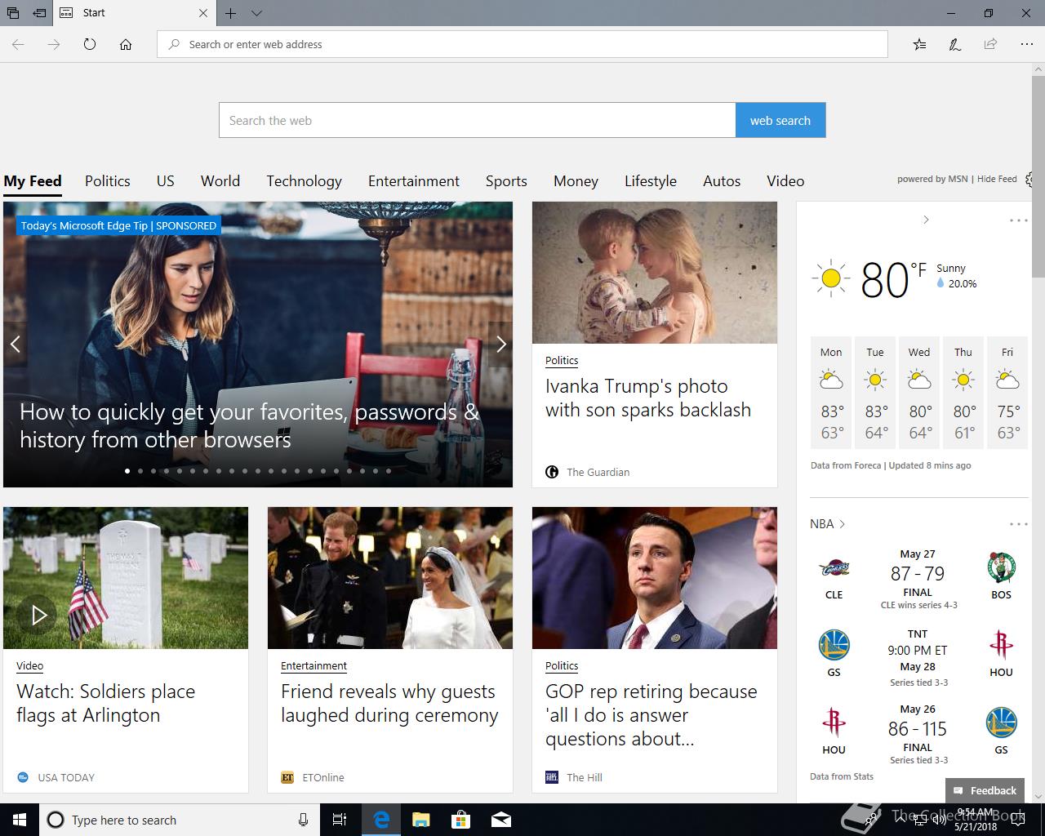Image resolution: width=1045 pixels, height=836 pixels.
Task: Click the Hide Feed link
Action: (997, 179)
